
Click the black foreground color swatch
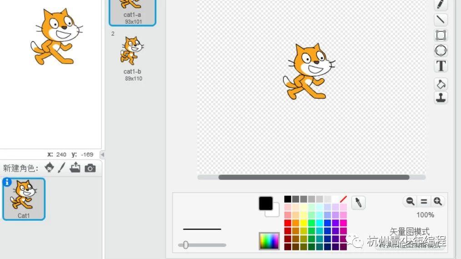pos(266,204)
